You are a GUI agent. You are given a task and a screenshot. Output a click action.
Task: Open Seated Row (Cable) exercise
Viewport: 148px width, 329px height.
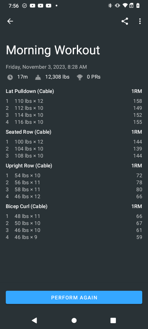(x=28, y=132)
